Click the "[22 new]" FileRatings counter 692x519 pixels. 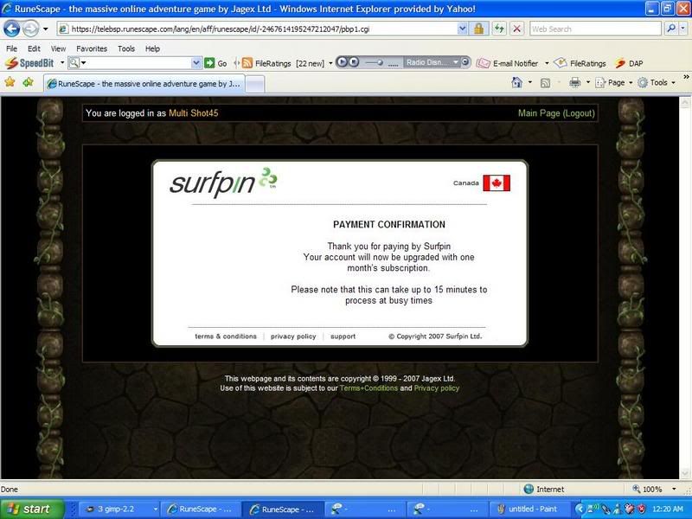pyautogui.click(x=310, y=63)
